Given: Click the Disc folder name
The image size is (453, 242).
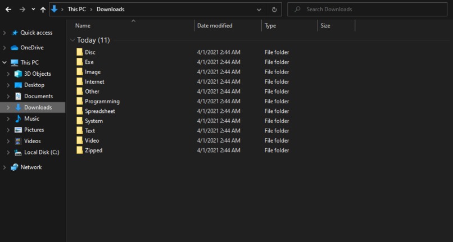Looking at the screenshot, I should click(90, 52).
